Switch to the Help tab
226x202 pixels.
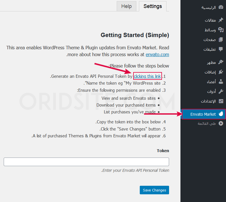(x=126, y=6)
